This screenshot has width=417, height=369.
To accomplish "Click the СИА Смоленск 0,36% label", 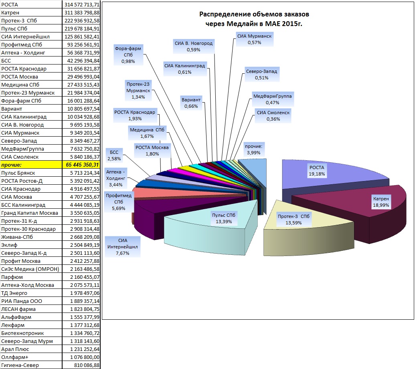I will (273, 116).
